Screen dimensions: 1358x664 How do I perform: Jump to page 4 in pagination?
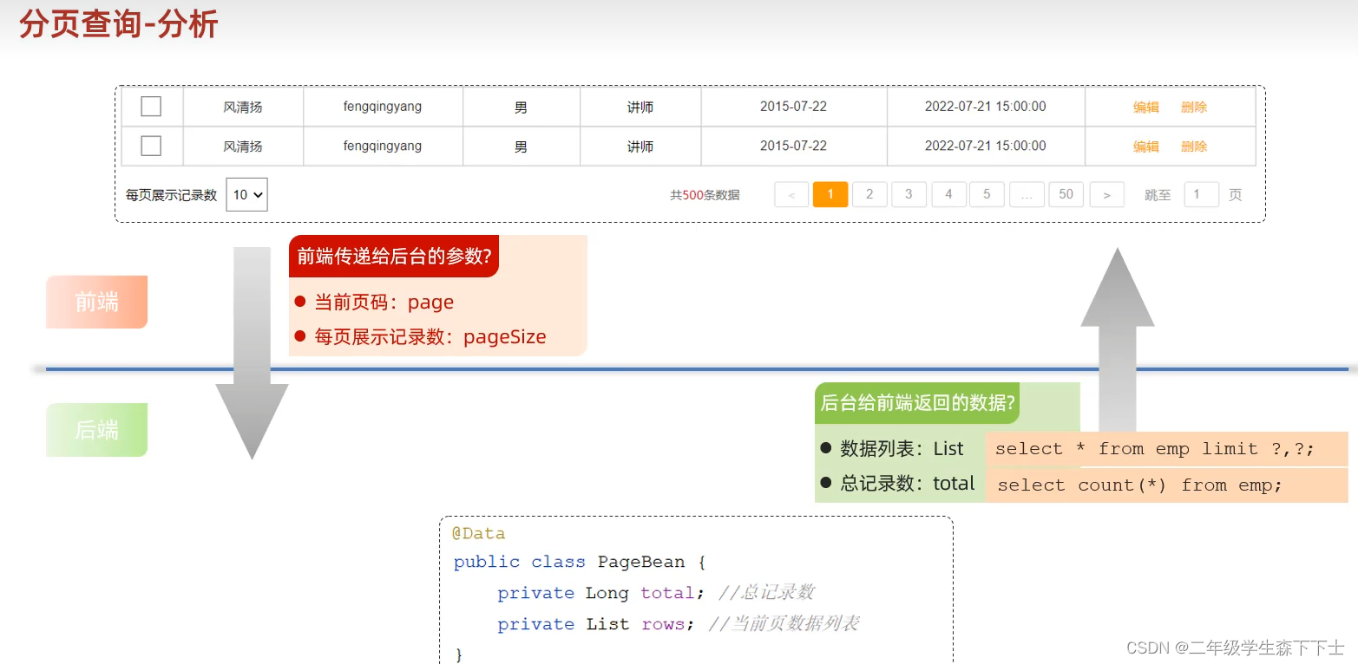949,194
